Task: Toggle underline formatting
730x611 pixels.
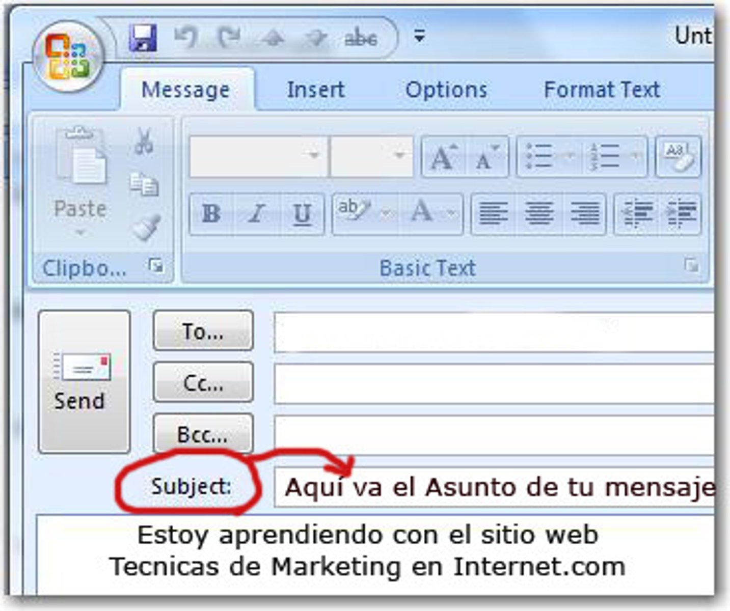Action: tap(303, 214)
